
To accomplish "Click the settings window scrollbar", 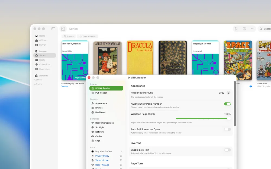I will tap(235, 104).
